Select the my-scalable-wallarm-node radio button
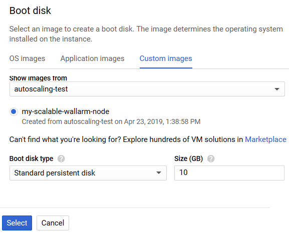 [x=14, y=111]
